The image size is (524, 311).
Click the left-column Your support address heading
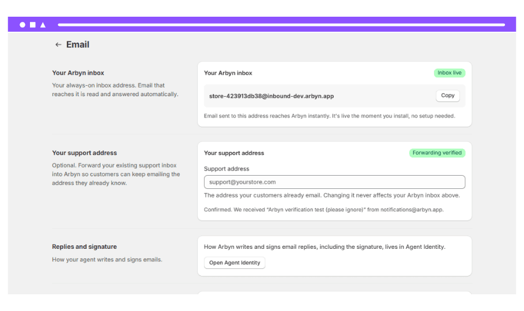[84, 153]
